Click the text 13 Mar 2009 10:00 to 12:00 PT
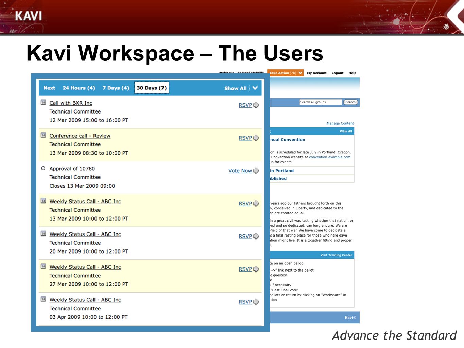This screenshot has width=464, height=348. pyautogui.click(x=89, y=219)
